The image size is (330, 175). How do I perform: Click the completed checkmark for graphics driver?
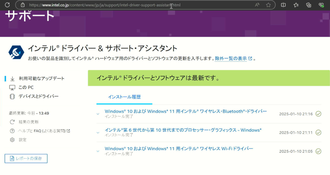pyautogui.click(x=318, y=132)
